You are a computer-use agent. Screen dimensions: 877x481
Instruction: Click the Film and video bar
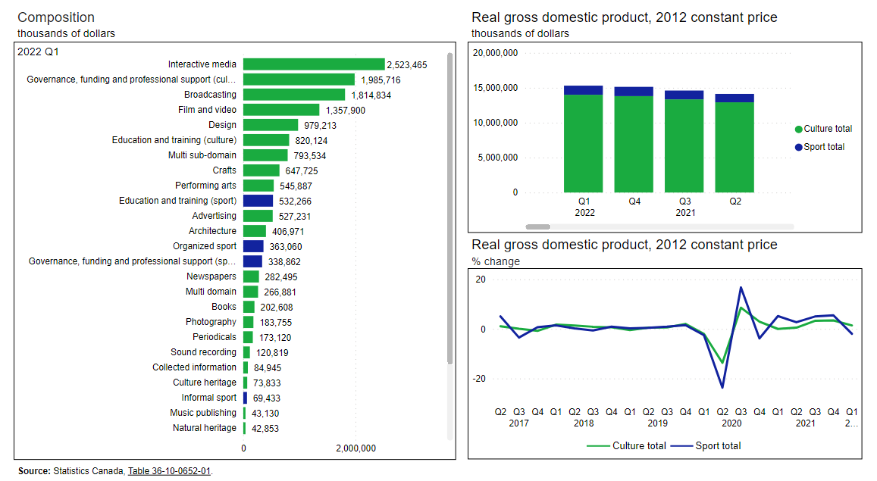click(x=281, y=110)
